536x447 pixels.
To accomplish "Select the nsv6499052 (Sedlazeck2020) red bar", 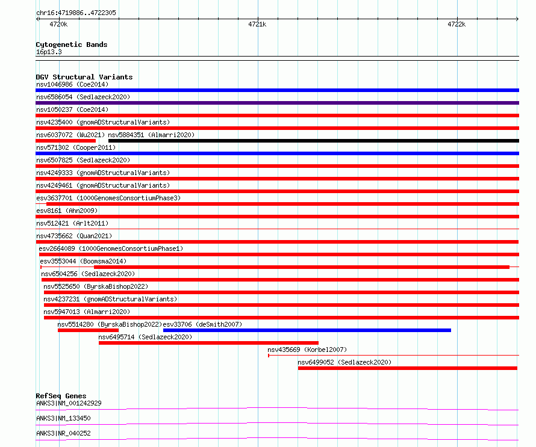I will (x=408, y=368).
